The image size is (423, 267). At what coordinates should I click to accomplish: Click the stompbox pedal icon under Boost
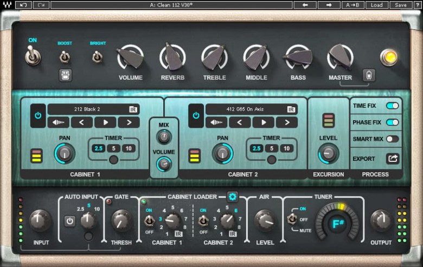(65, 75)
